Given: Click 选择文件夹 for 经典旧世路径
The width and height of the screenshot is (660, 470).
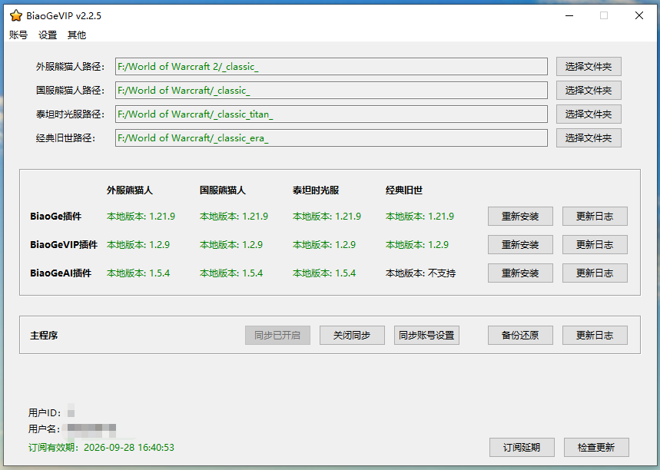Looking at the screenshot, I should [x=589, y=138].
